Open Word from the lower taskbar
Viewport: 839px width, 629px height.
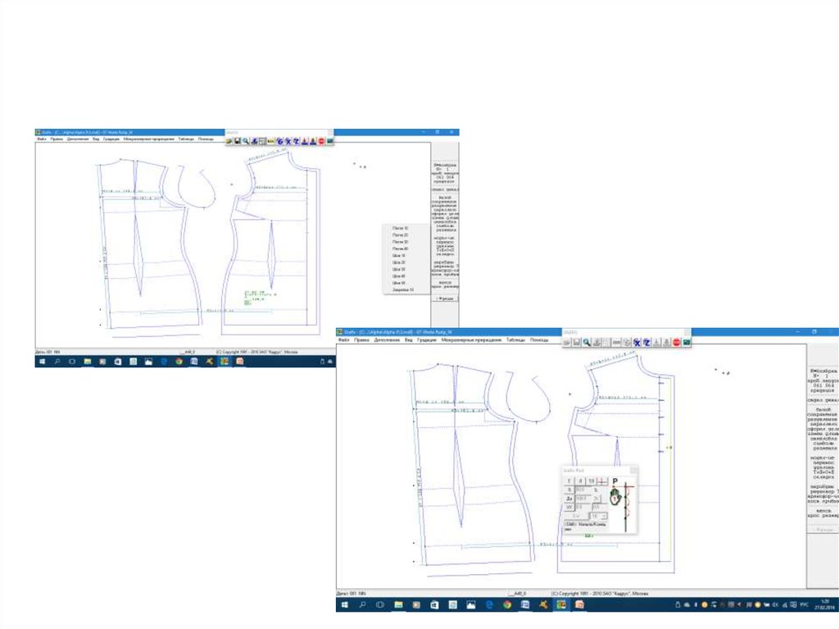pyautogui.click(x=525, y=605)
